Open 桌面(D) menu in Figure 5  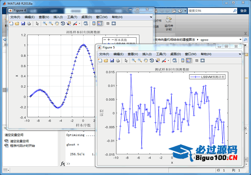[x=176, y=54]
